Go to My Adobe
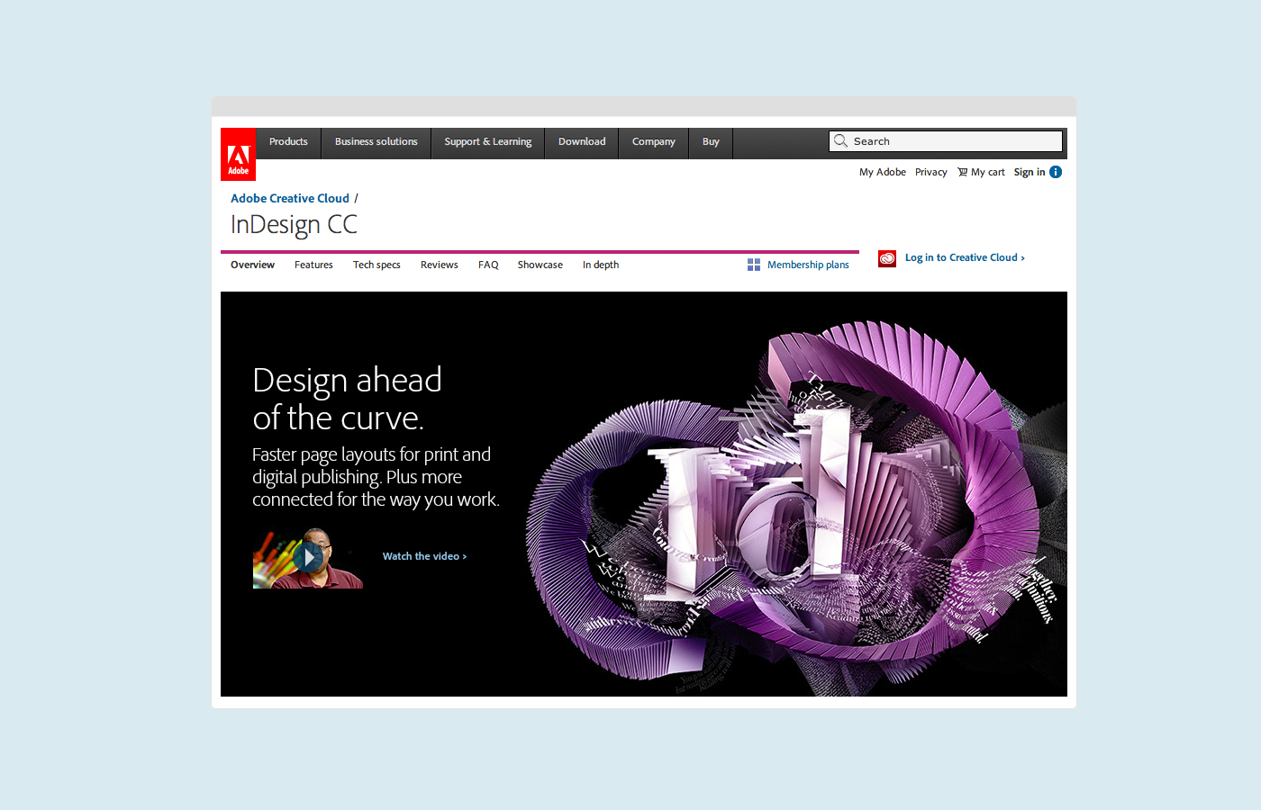1261x810 pixels. (883, 172)
